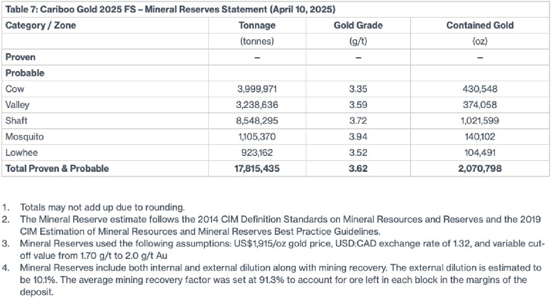Select the 'Valley' zone row label

pos(18,105)
